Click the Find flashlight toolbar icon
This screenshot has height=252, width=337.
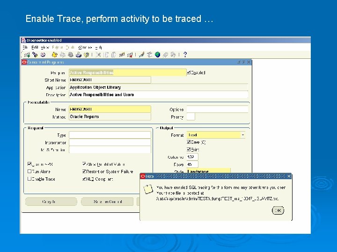coord(35,55)
